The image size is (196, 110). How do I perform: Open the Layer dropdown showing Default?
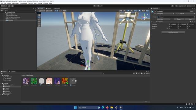[187, 13]
